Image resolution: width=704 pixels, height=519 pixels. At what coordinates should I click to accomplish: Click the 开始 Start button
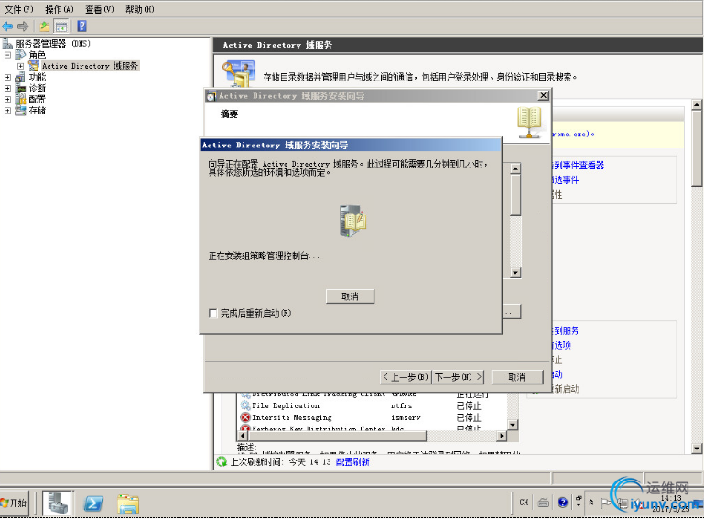[14, 503]
